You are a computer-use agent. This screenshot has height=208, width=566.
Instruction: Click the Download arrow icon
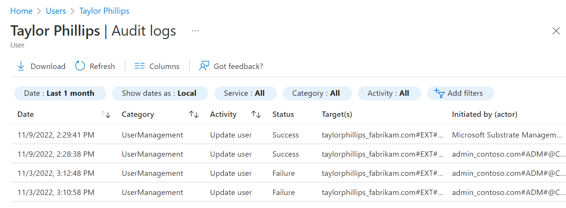(21, 66)
